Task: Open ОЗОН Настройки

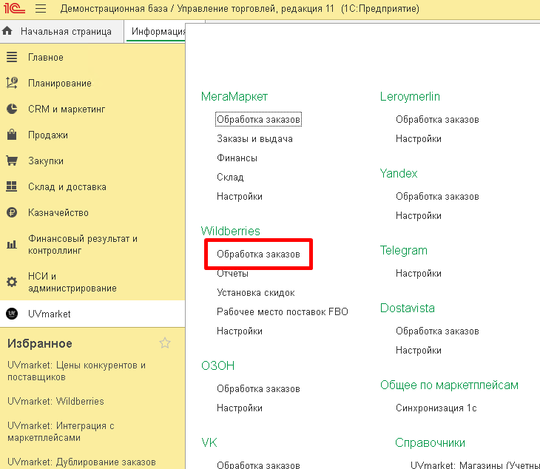Action: 240,408
